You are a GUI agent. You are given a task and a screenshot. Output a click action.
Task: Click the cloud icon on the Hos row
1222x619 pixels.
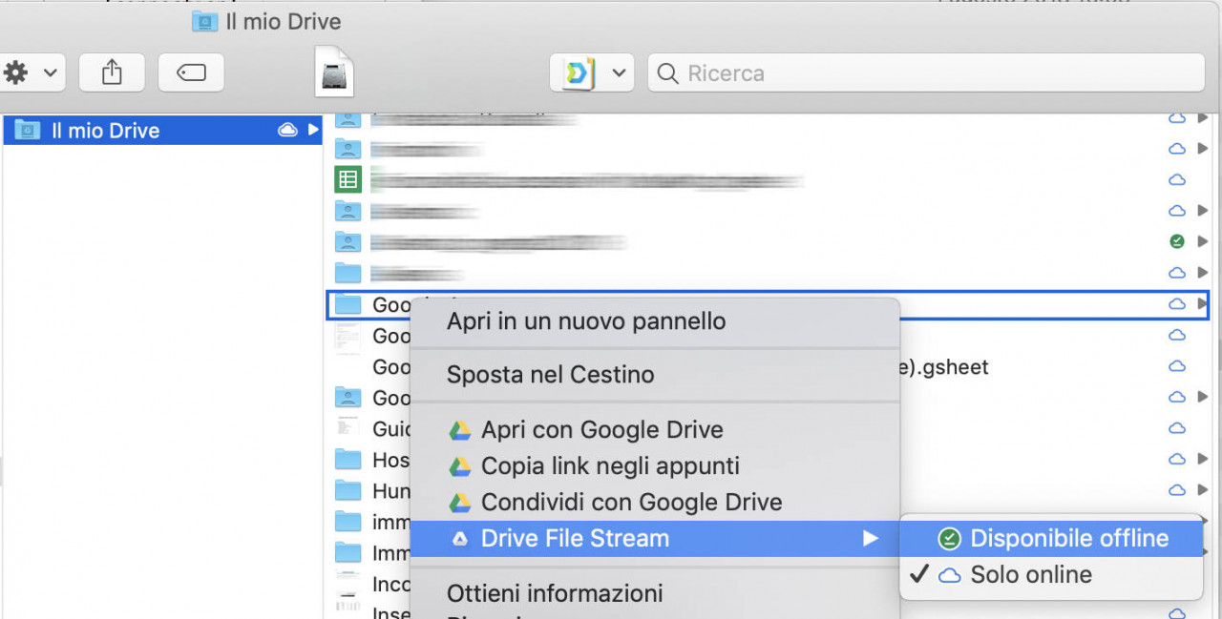coord(1177,460)
